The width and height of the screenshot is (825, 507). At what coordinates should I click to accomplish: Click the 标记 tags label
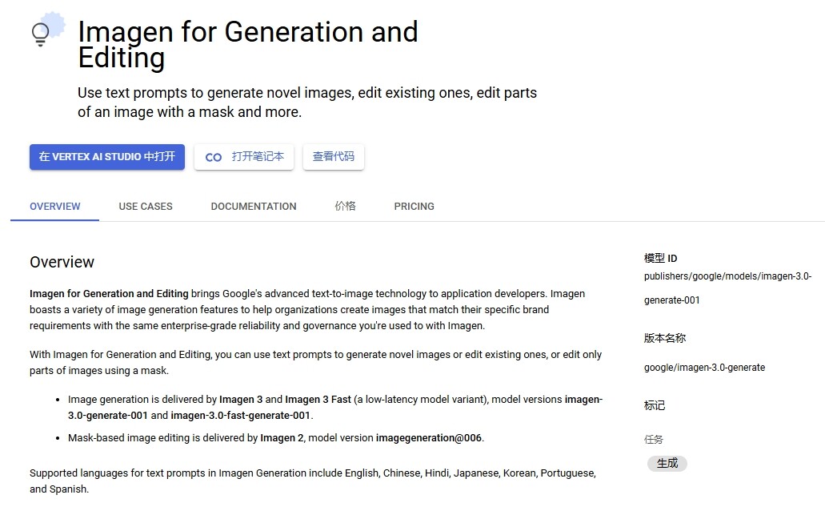[655, 405]
